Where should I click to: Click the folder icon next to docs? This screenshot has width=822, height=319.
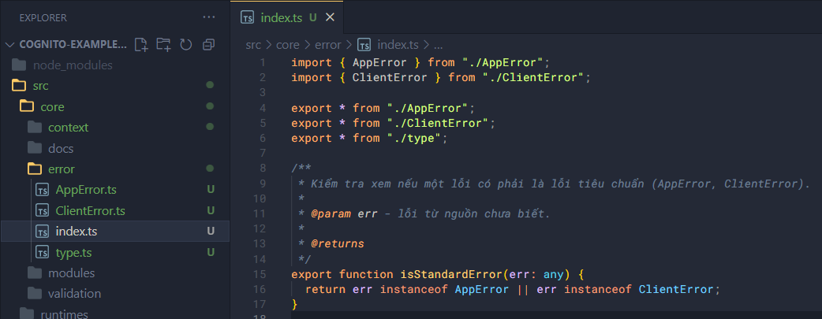point(34,148)
